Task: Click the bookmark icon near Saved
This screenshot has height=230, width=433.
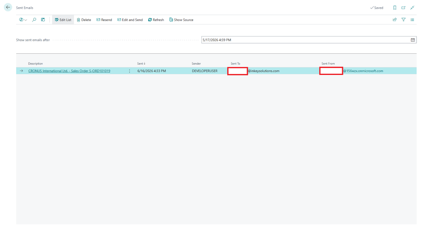Action: tap(395, 8)
